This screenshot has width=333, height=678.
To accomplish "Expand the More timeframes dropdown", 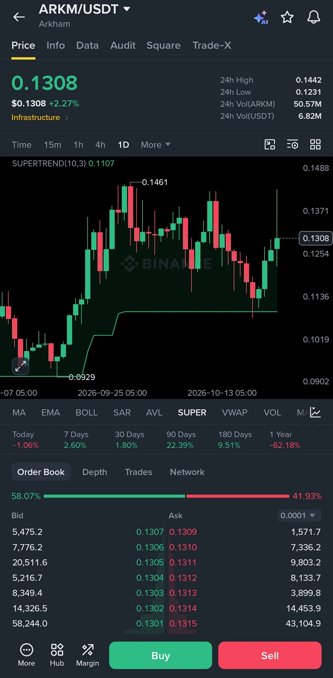I will [x=156, y=145].
